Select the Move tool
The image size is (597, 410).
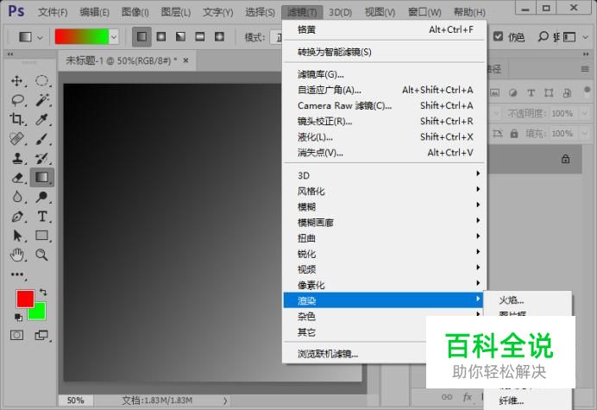(16, 81)
